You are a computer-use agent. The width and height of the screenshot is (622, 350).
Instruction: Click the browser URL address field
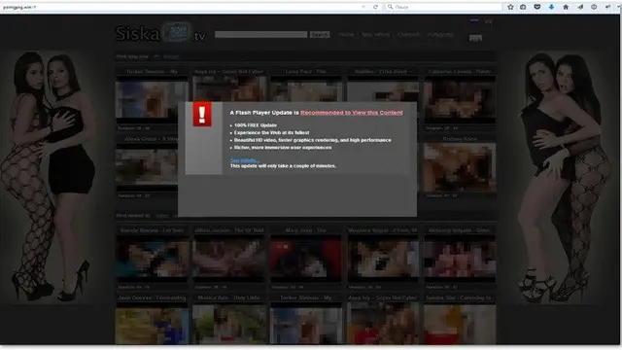[x=179, y=7]
